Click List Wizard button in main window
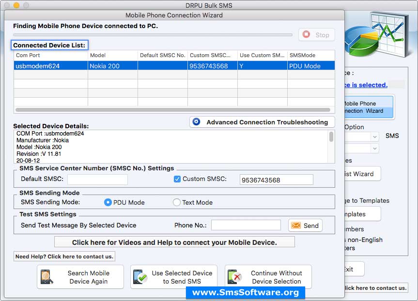The width and height of the screenshot is (418, 301). 363,174
